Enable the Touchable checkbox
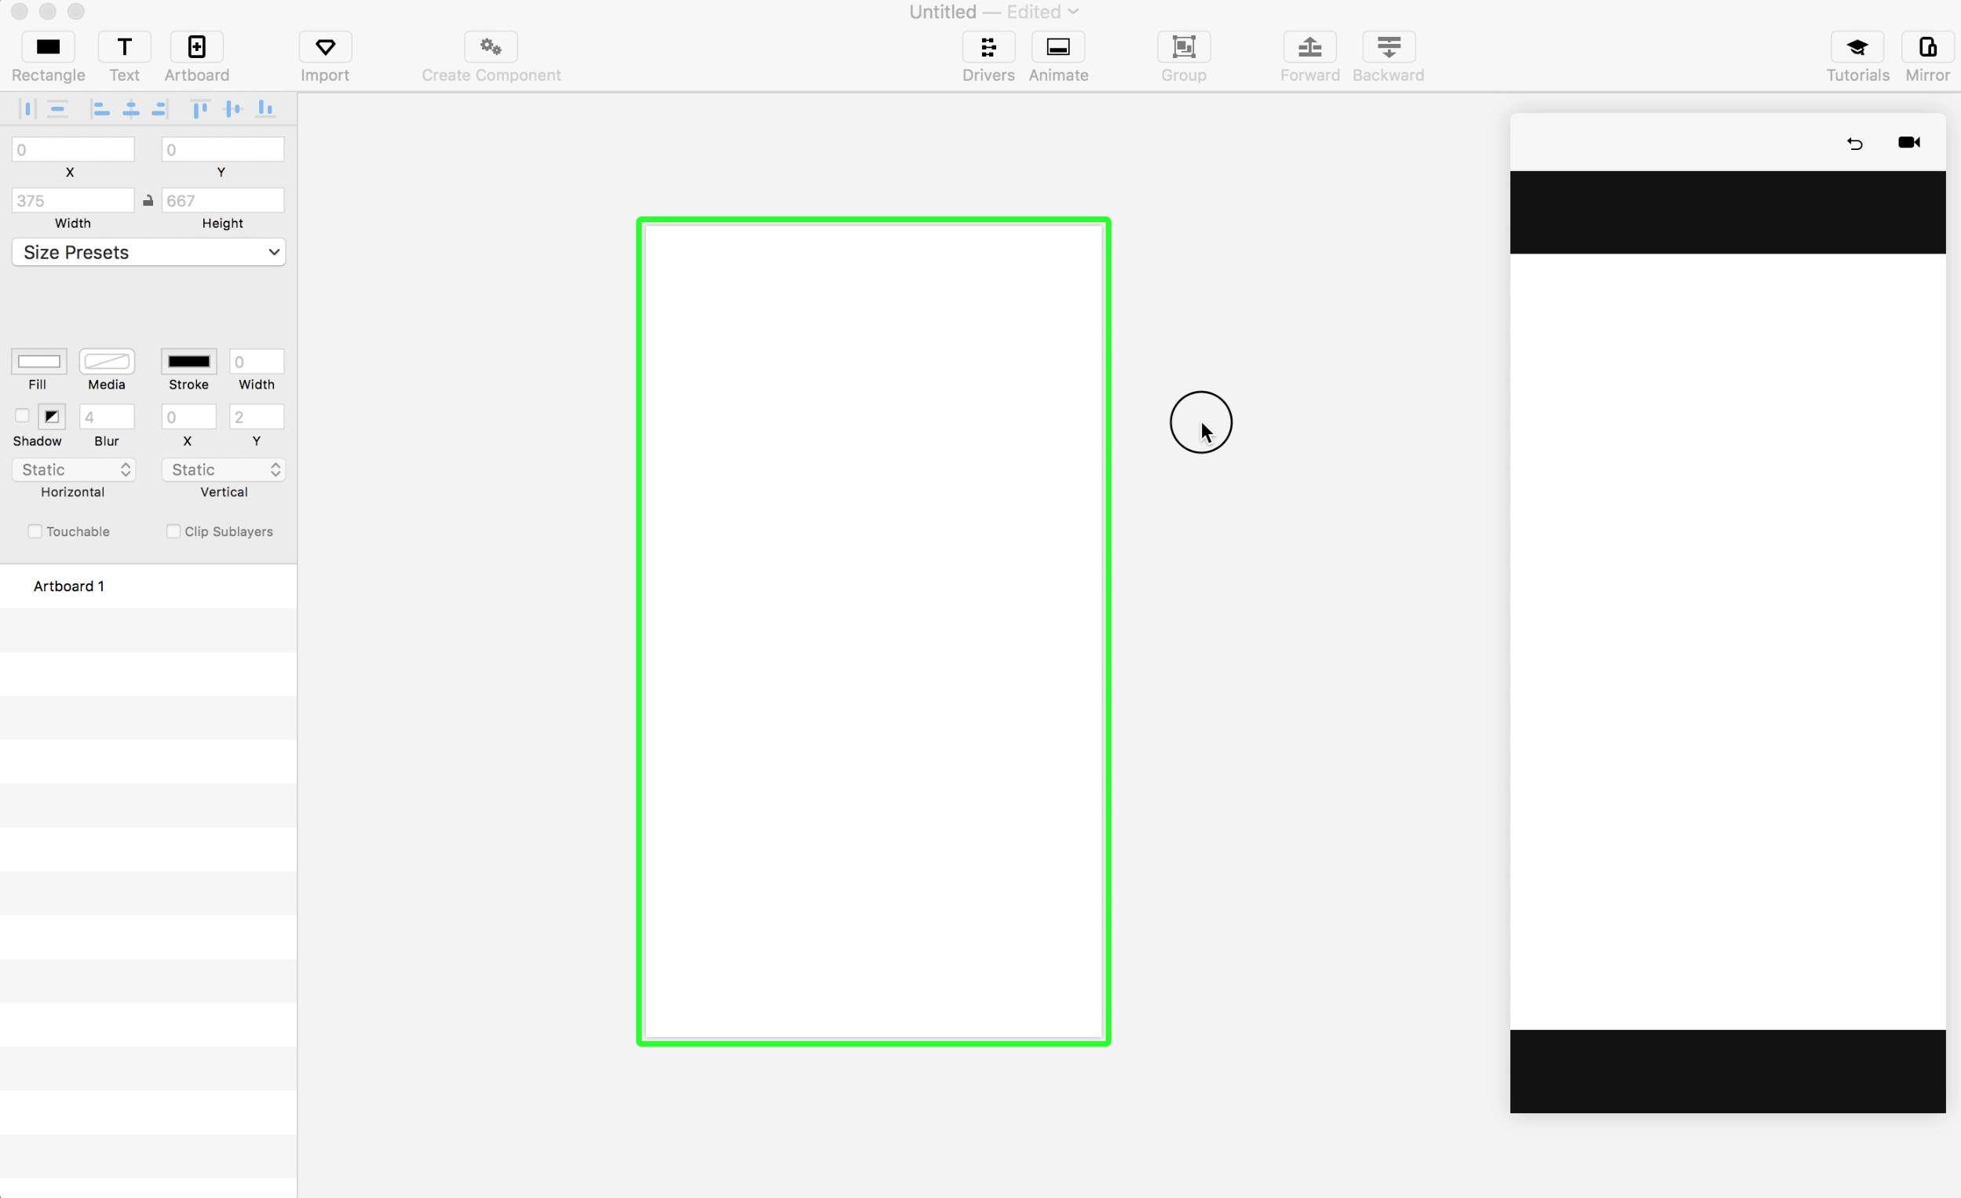The image size is (1961, 1198). tap(35, 531)
